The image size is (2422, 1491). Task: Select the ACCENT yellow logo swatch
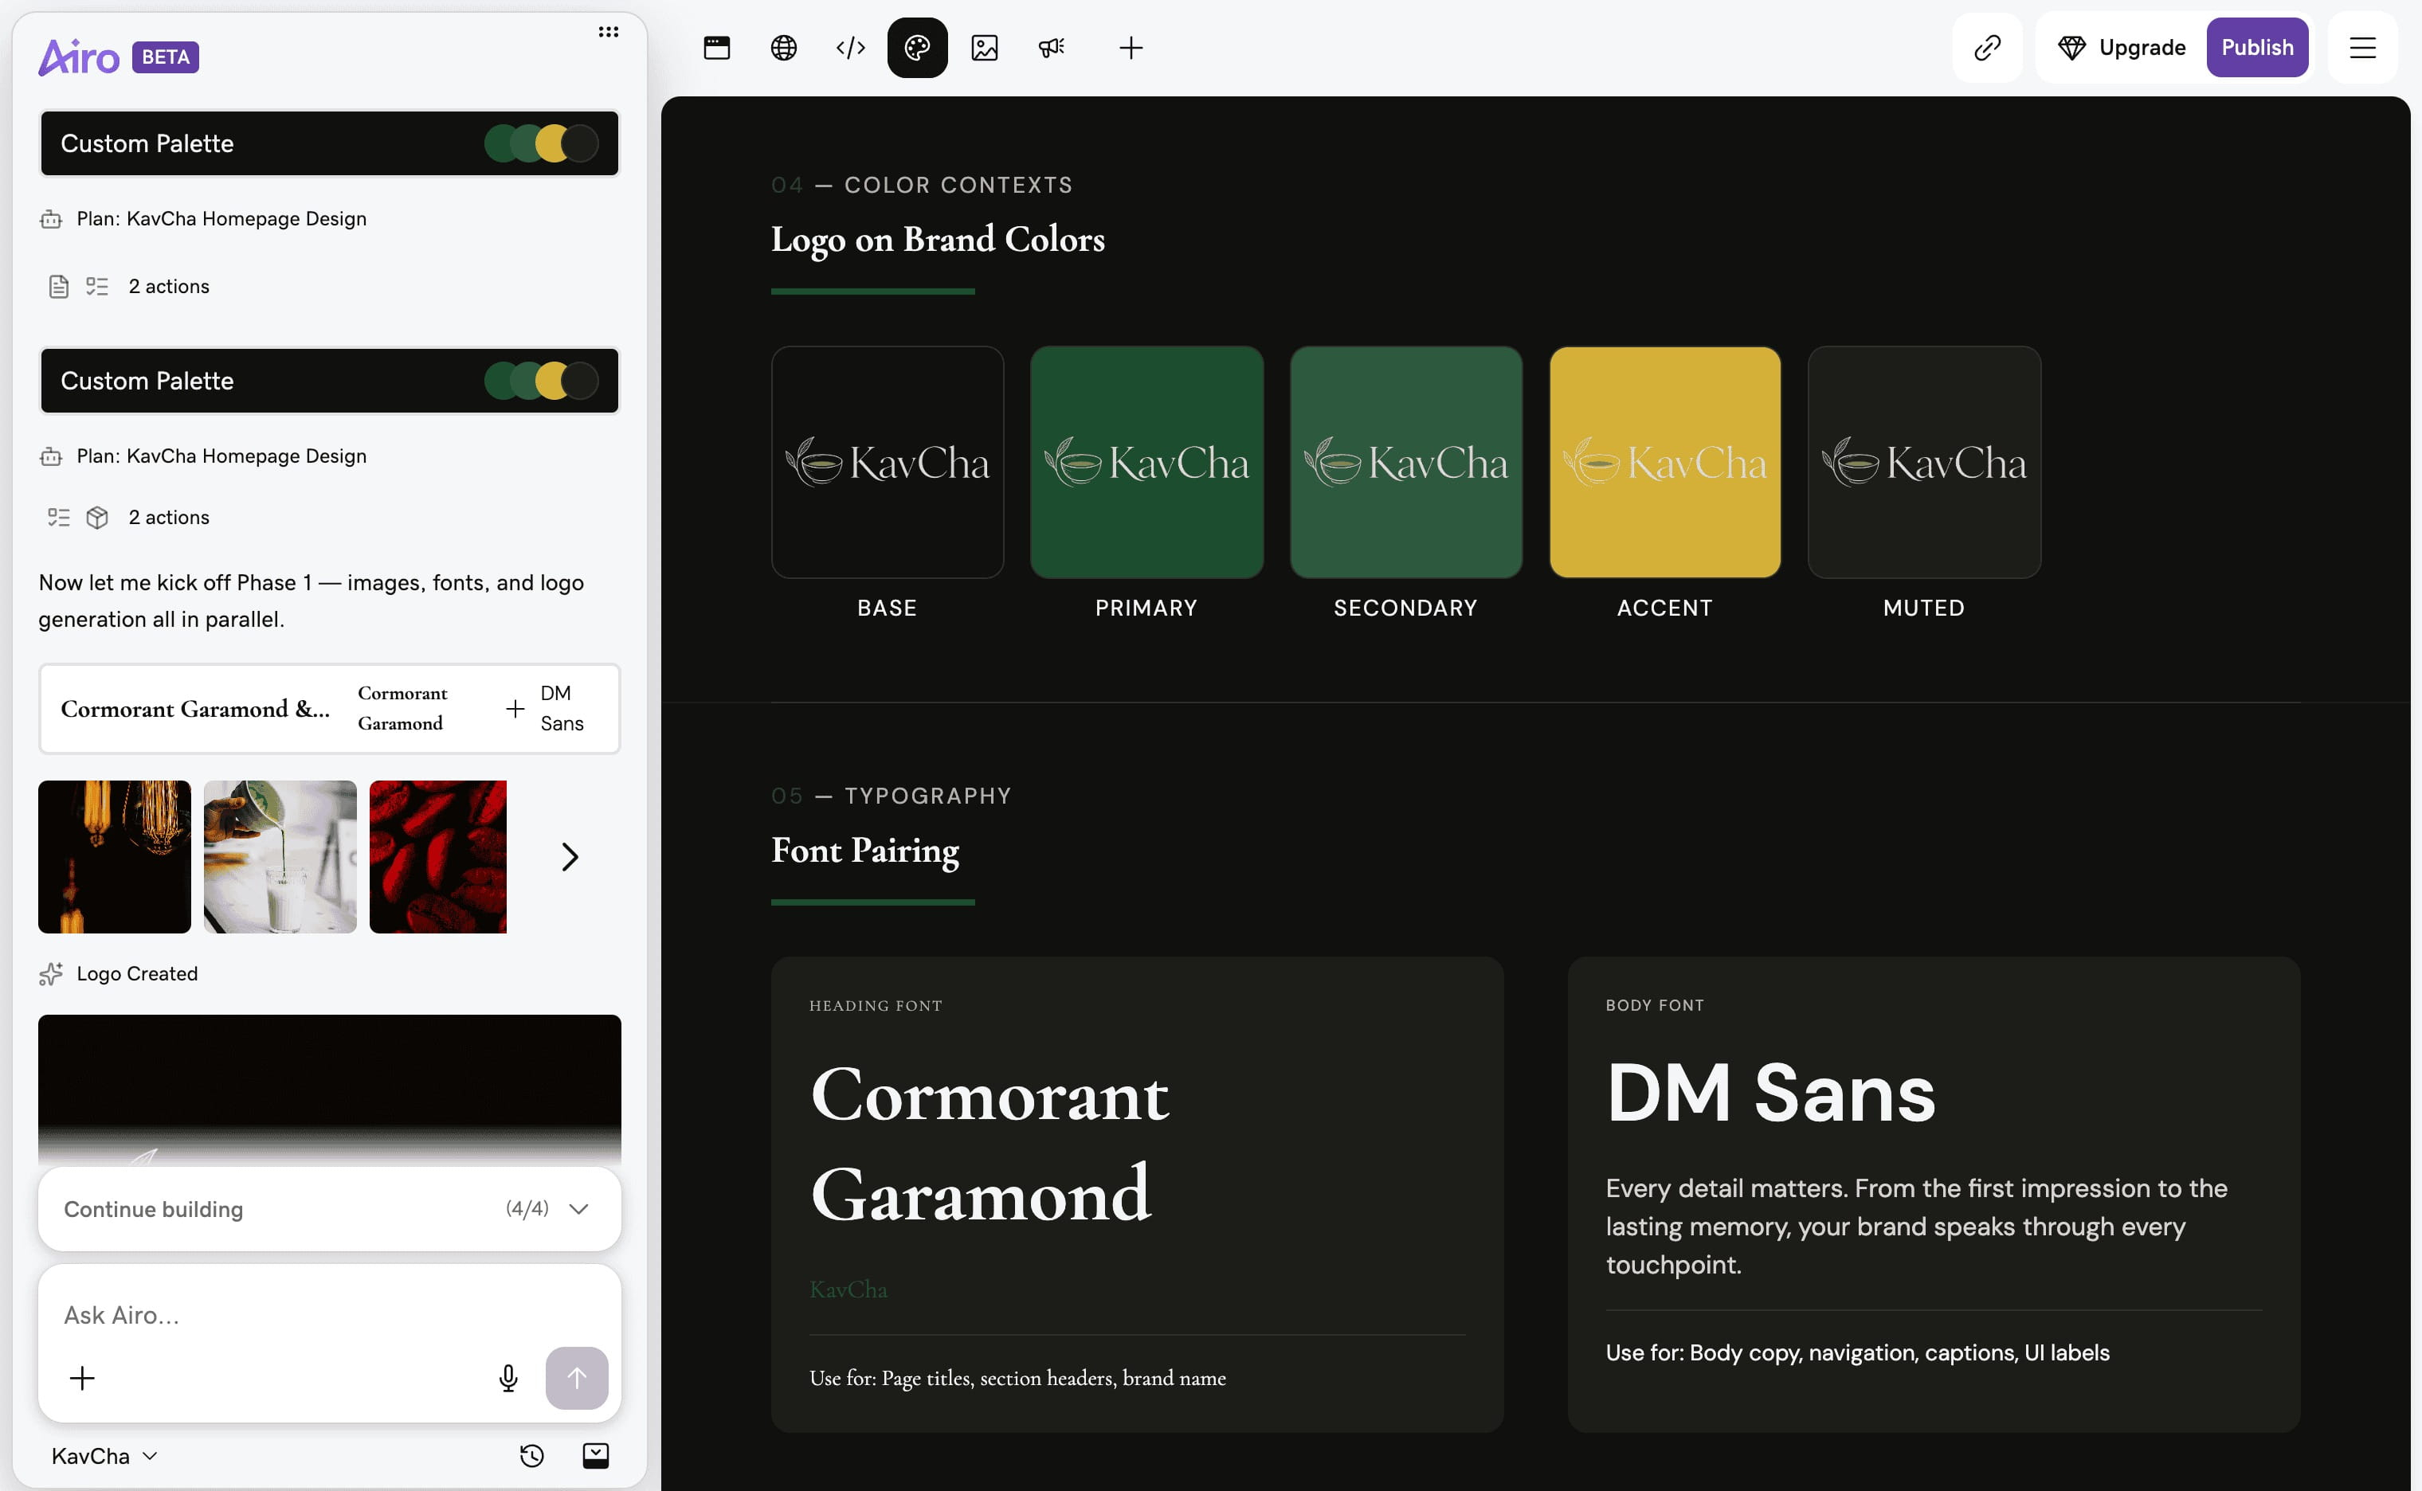coord(1664,463)
